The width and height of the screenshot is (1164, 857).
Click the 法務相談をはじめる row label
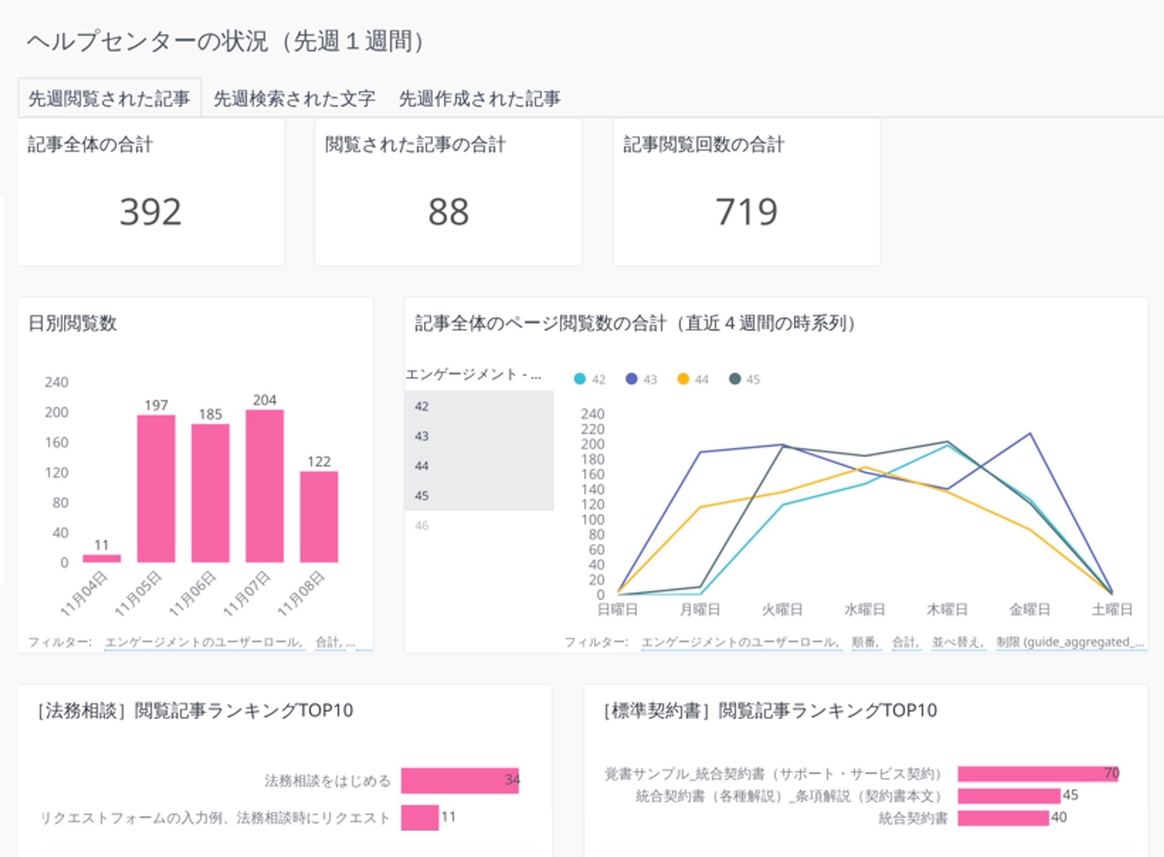pyautogui.click(x=327, y=781)
